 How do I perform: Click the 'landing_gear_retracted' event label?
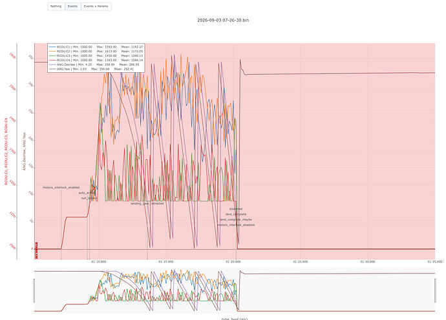[x=147, y=204]
